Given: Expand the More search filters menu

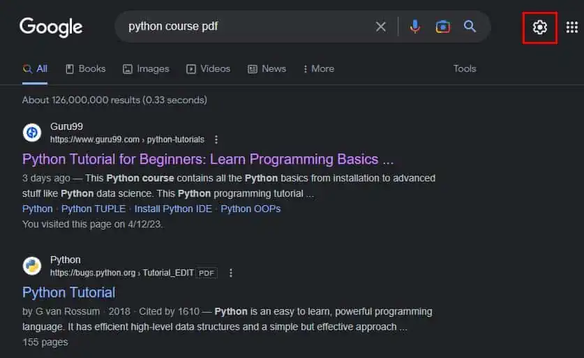Looking at the screenshot, I should tap(319, 68).
